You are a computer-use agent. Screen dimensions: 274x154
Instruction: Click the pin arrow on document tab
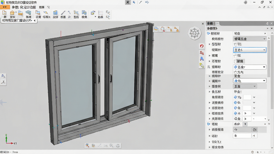point(35,21)
